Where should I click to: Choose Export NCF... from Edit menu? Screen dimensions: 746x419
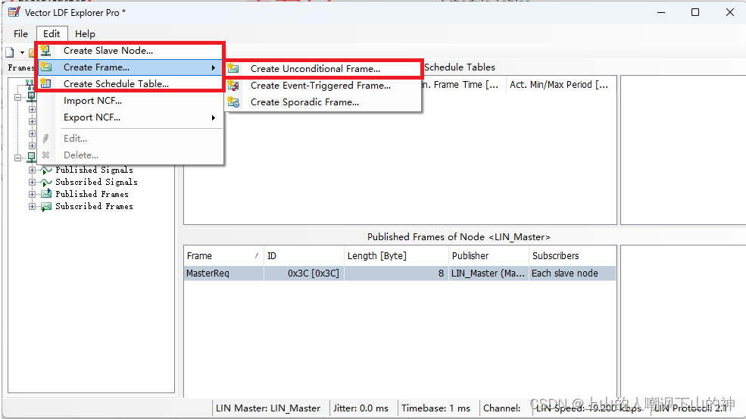click(x=130, y=117)
